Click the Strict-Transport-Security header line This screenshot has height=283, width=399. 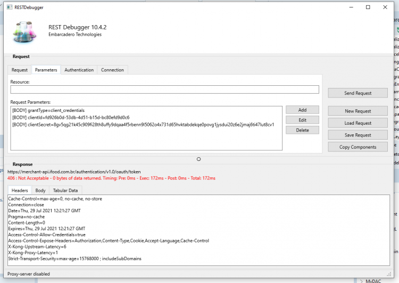click(x=74, y=259)
